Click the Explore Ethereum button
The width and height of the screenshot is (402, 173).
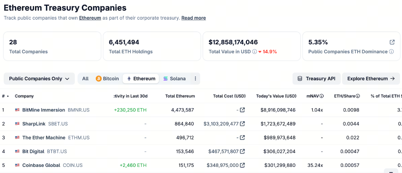pos(371,78)
